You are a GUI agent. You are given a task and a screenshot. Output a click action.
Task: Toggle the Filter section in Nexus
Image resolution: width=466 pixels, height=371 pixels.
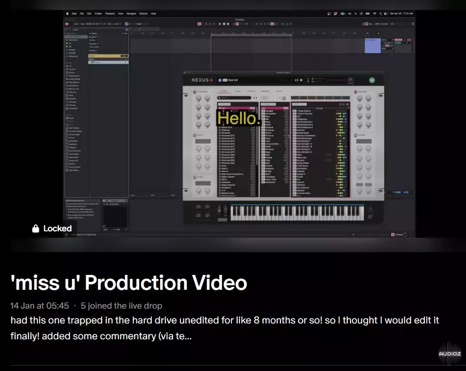tap(195, 177)
